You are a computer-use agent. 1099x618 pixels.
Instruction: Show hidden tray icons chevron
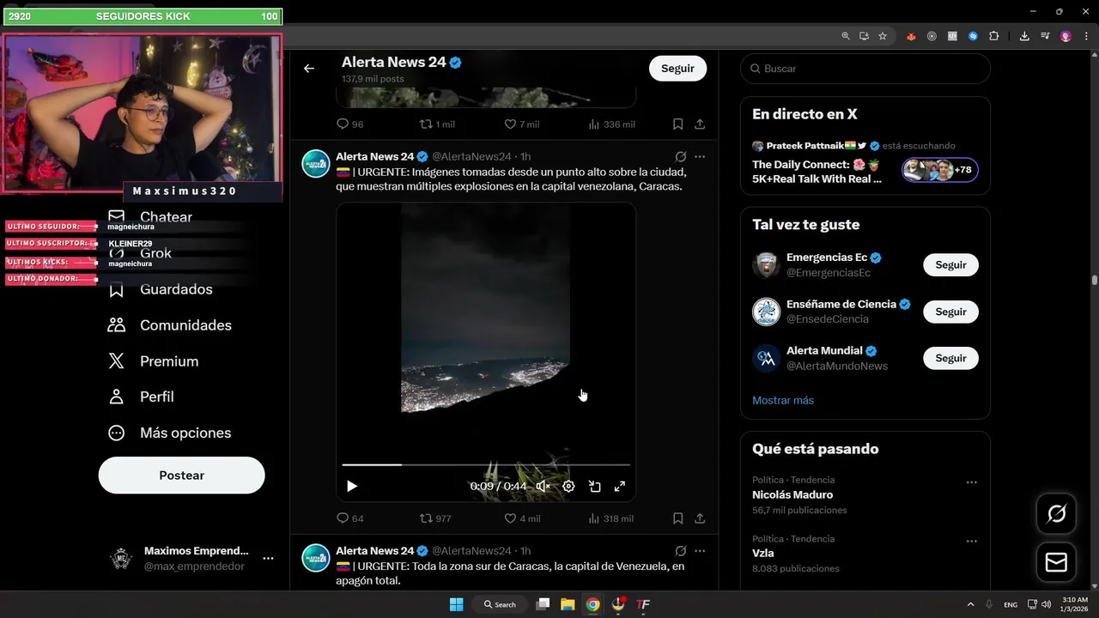[x=970, y=604]
